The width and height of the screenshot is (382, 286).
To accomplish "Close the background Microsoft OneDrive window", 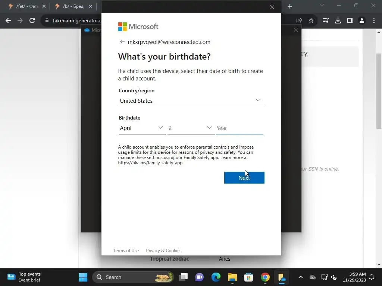I will pyautogui.click(x=296, y=30).
